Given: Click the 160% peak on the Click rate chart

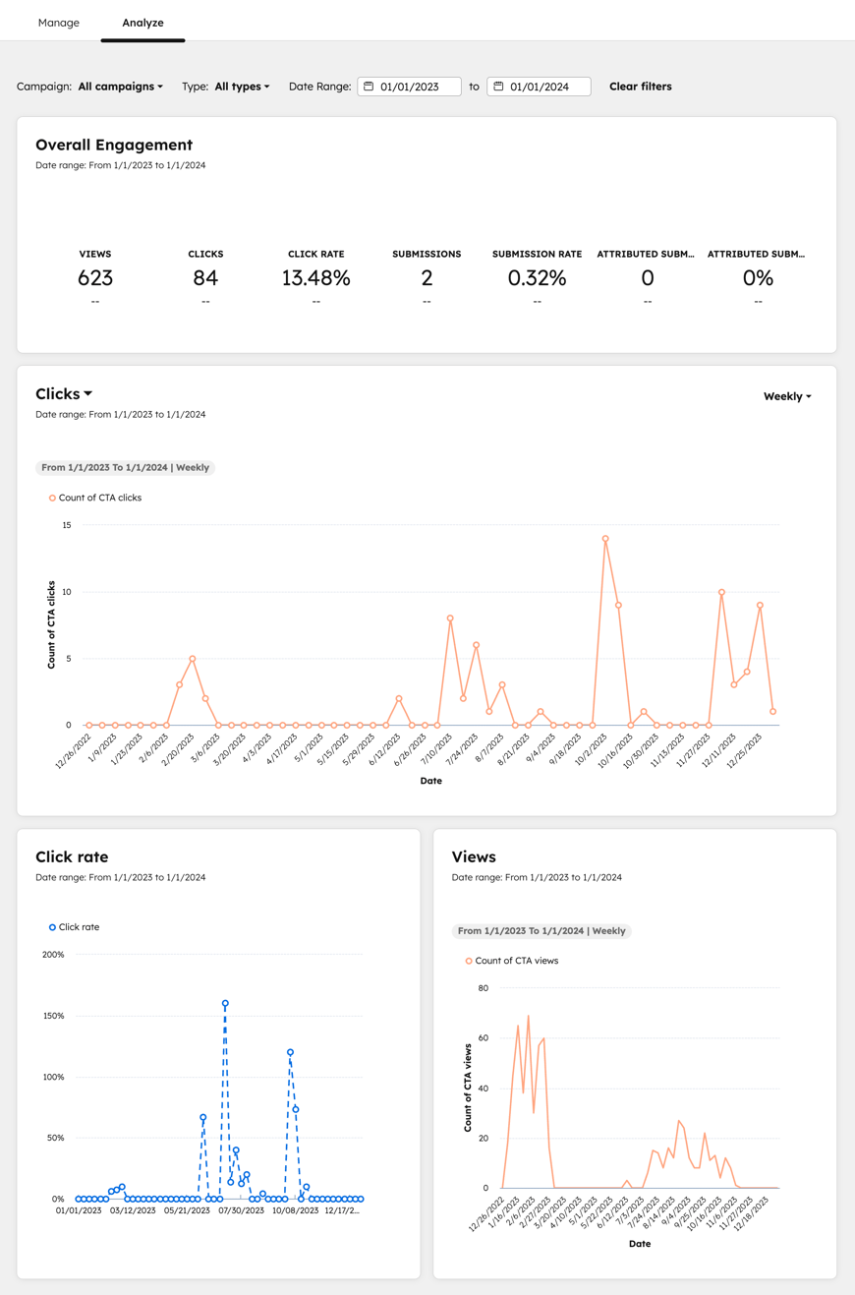Looking at the screenshot, I should tap(227, 1002).
